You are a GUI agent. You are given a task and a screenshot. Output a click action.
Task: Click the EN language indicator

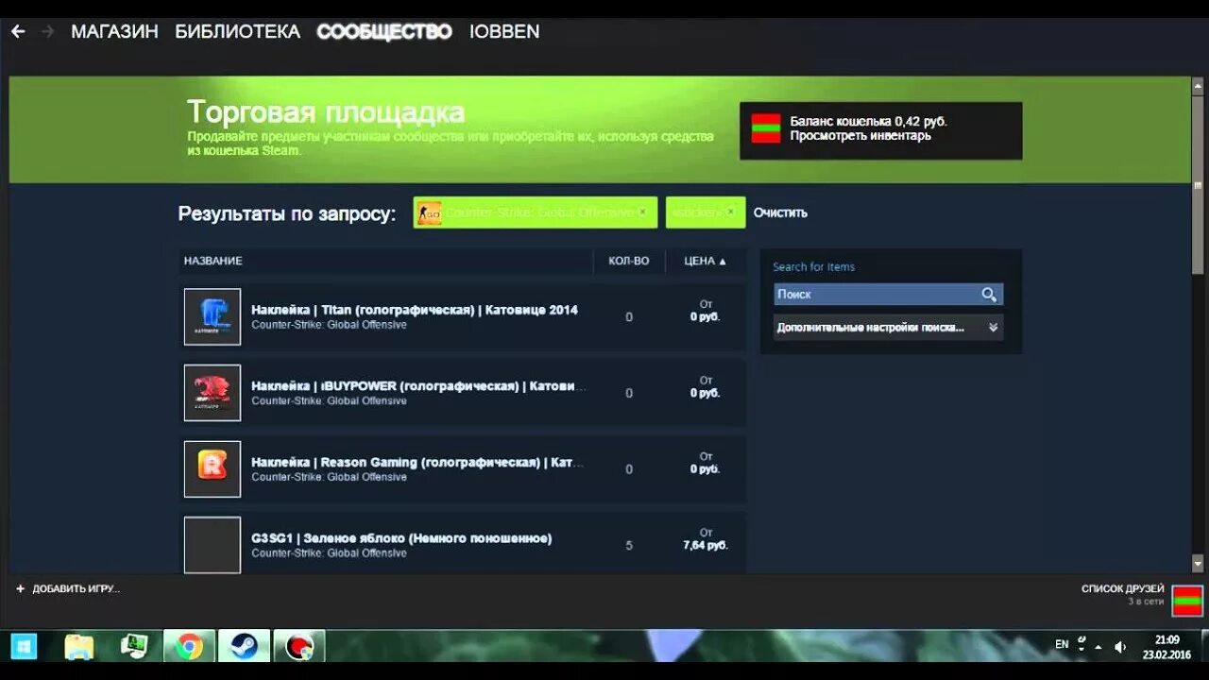pyautogui.click(x=1062, y=644)
